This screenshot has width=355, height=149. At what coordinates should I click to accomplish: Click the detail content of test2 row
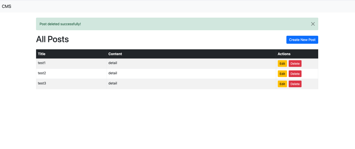pos(113,73)
